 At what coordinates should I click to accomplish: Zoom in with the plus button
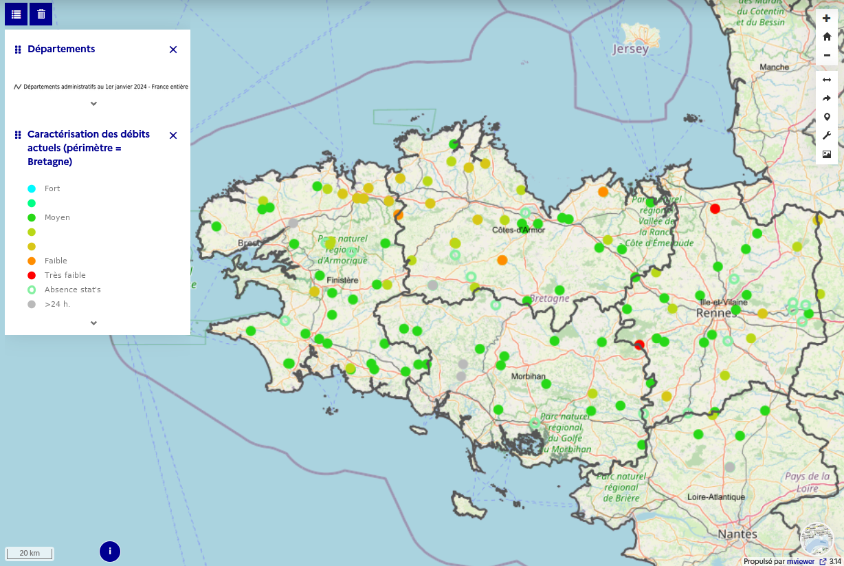tap(826, 19)
